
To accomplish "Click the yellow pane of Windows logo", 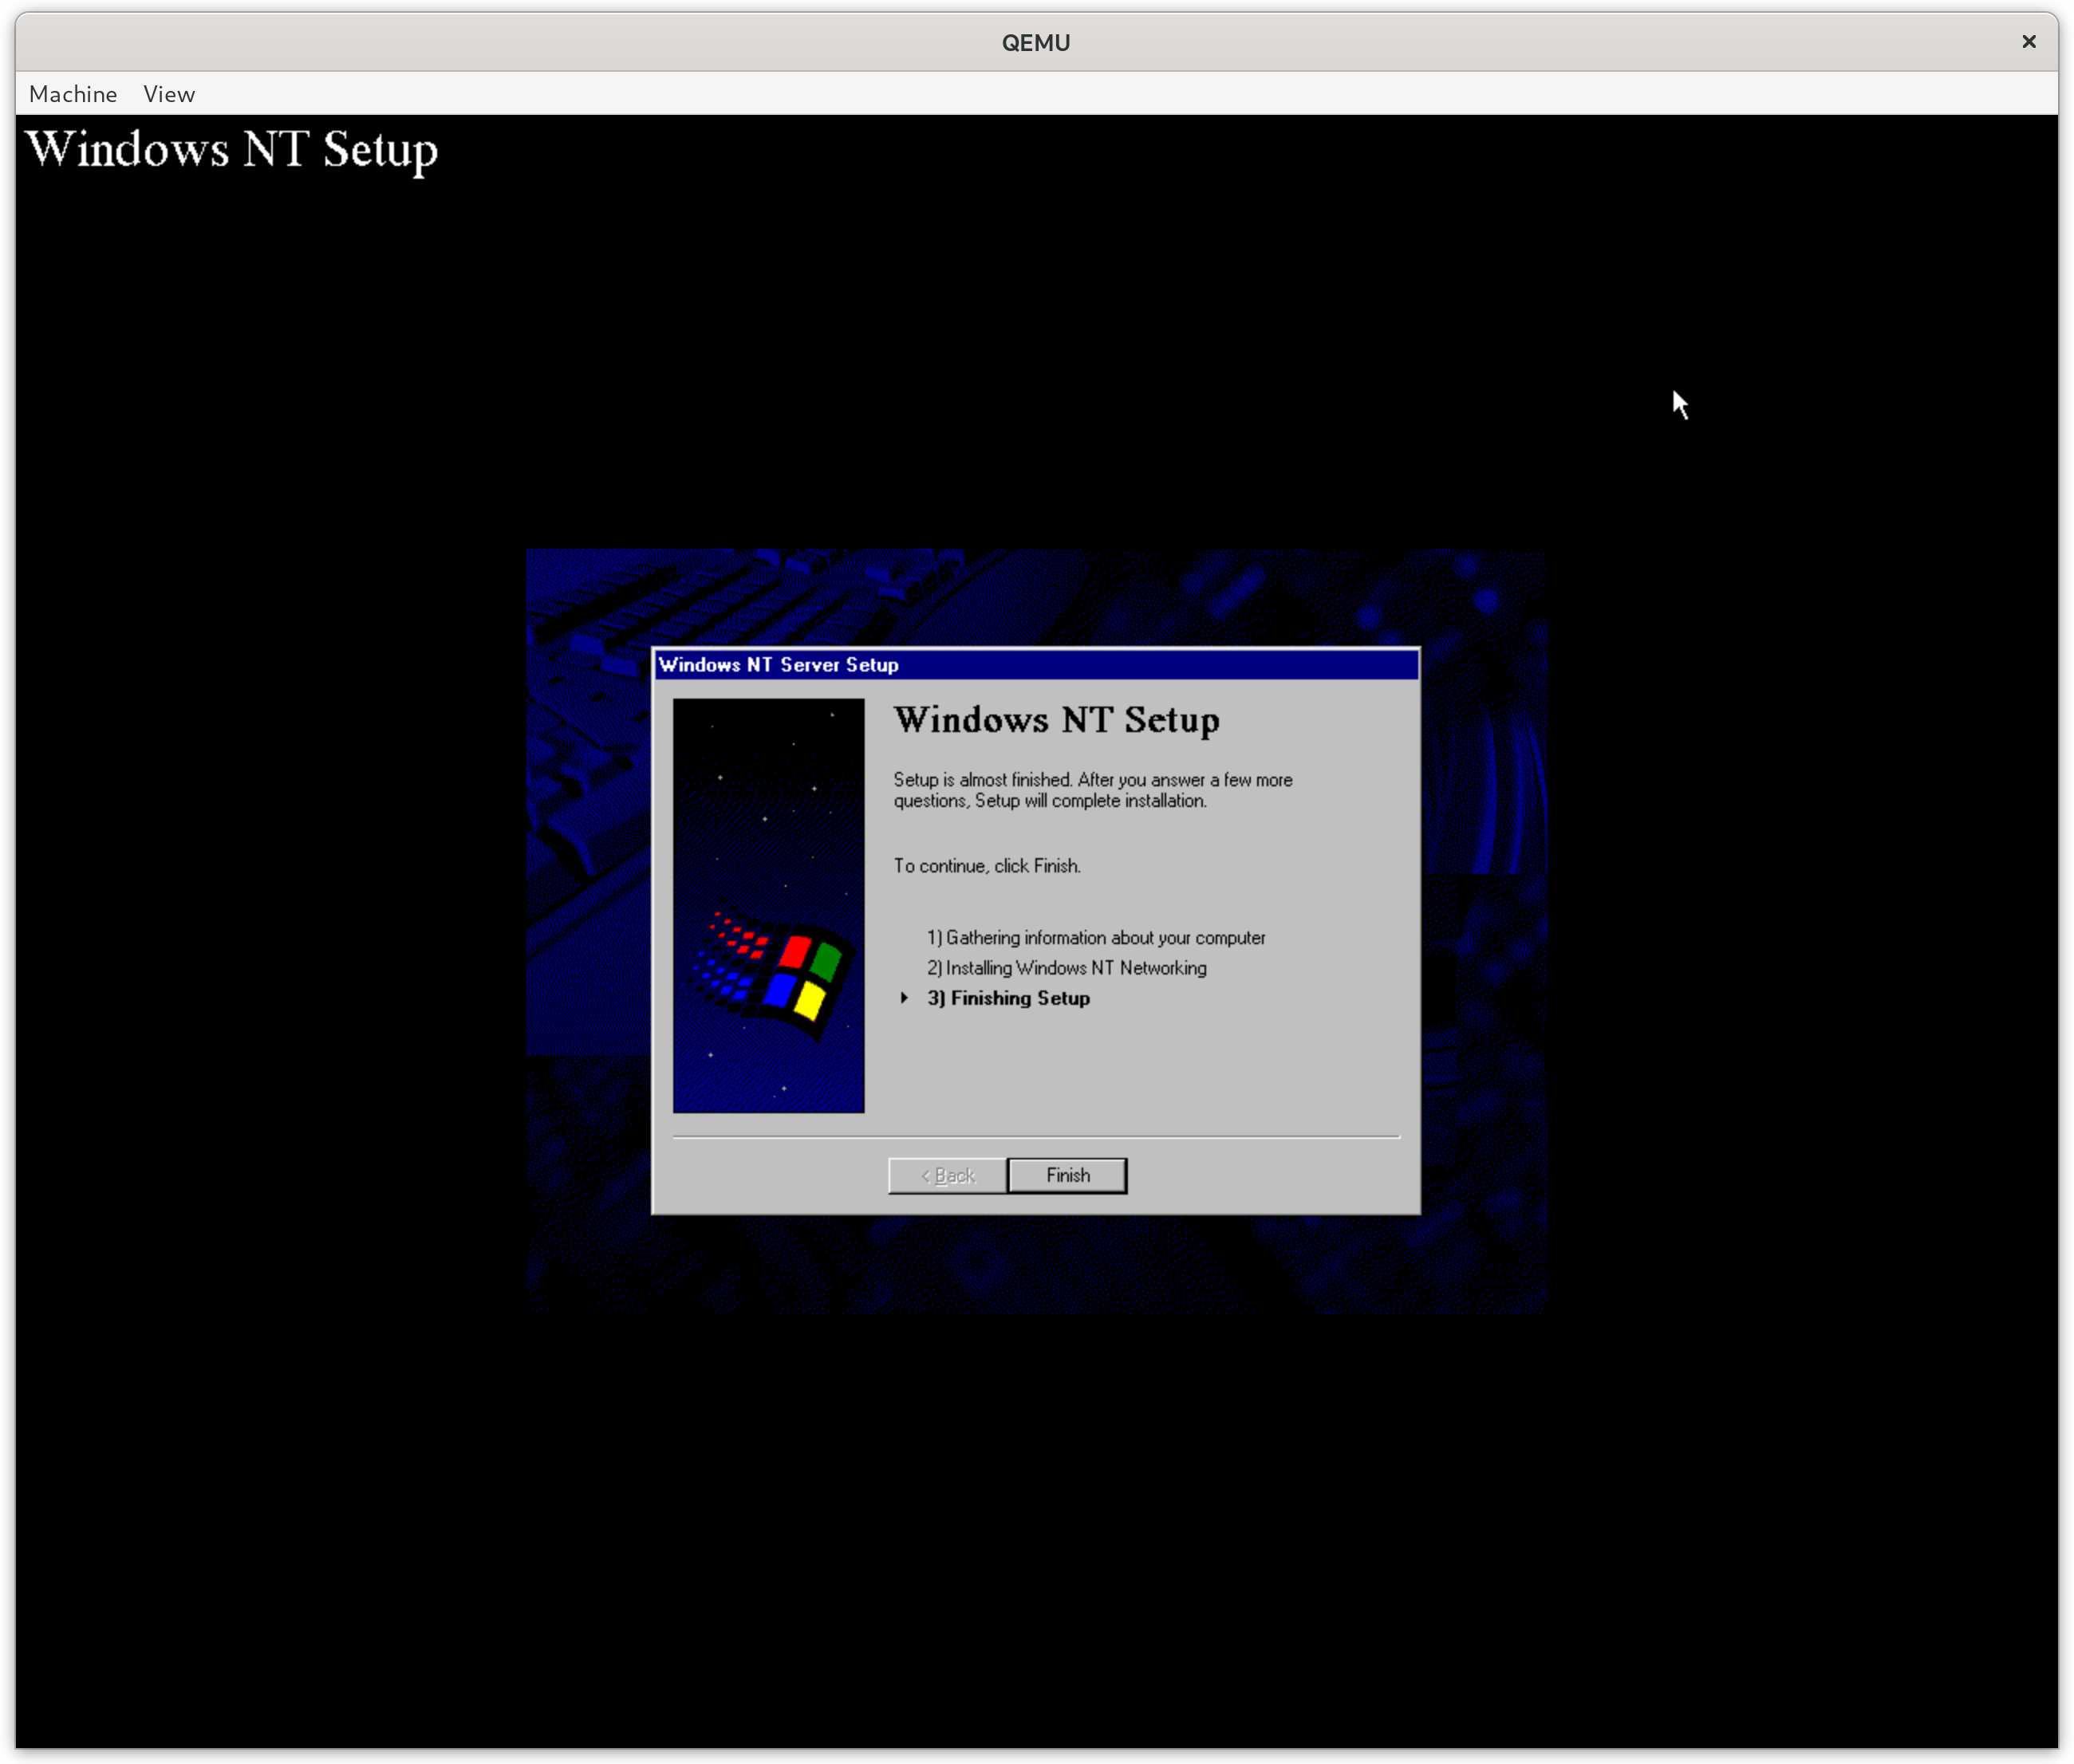I will (810, 1000).
